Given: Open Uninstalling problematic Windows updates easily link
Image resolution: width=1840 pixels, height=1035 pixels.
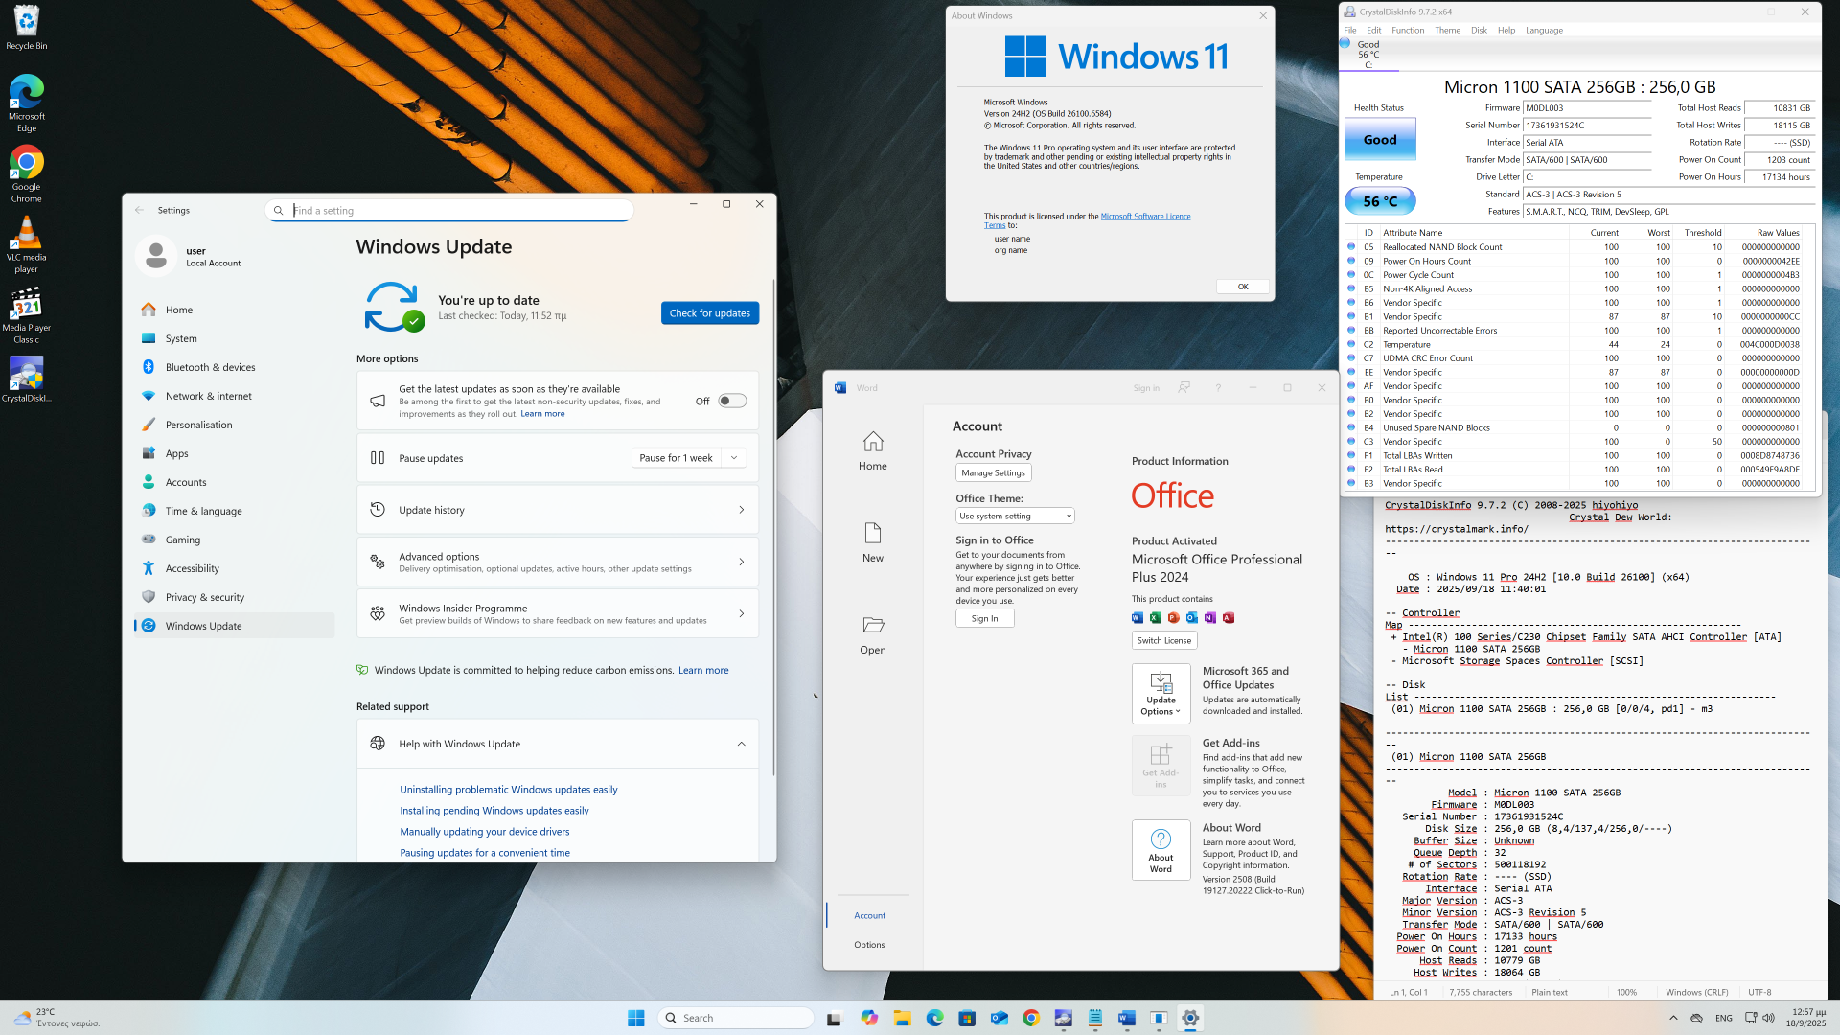Looking at the screenshot, I should pyautogui.click(x=508, y=790).
